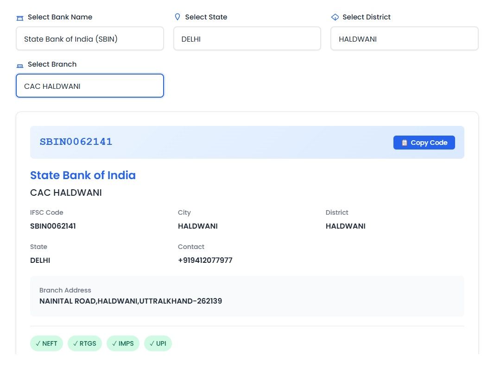Click the clipboard icon in Copy Code
494x367 pixels.
(x=404, y=143)
